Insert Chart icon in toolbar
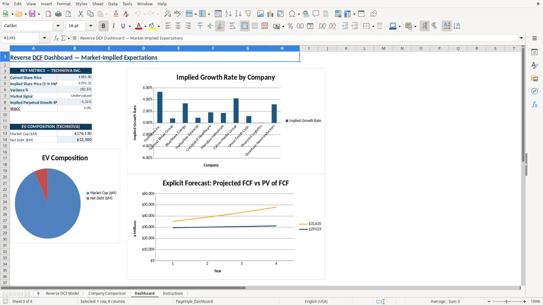Viewport: 543px width, 305px height. (271, 14)
